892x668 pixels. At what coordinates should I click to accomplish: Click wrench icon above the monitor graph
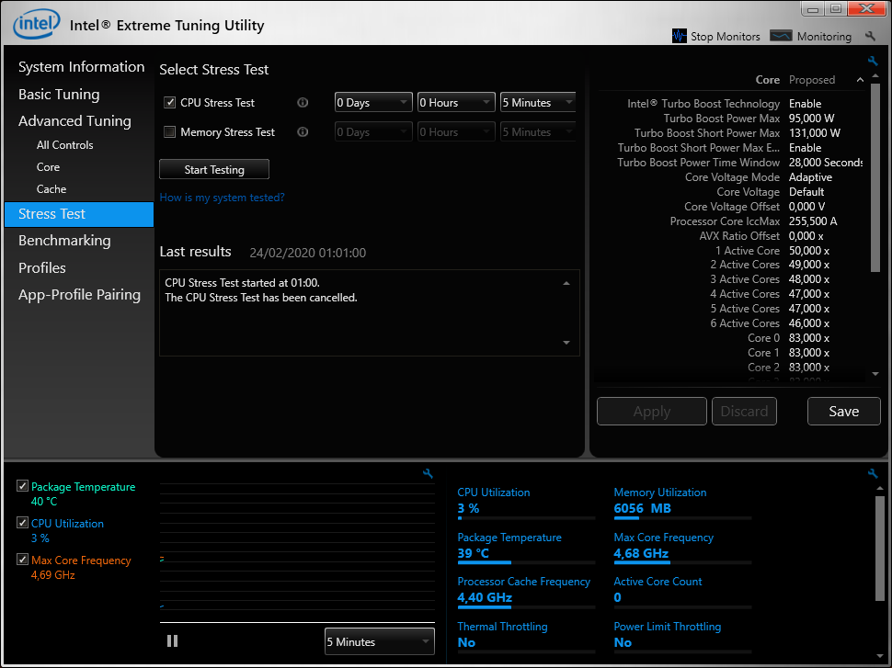coord(428,473)
